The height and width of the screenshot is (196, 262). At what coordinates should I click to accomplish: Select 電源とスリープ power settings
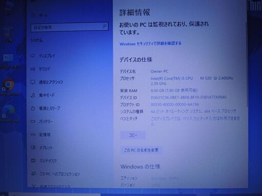point(46,108)
